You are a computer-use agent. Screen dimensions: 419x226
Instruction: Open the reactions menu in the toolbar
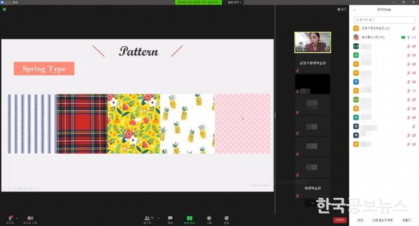(226, 220)
